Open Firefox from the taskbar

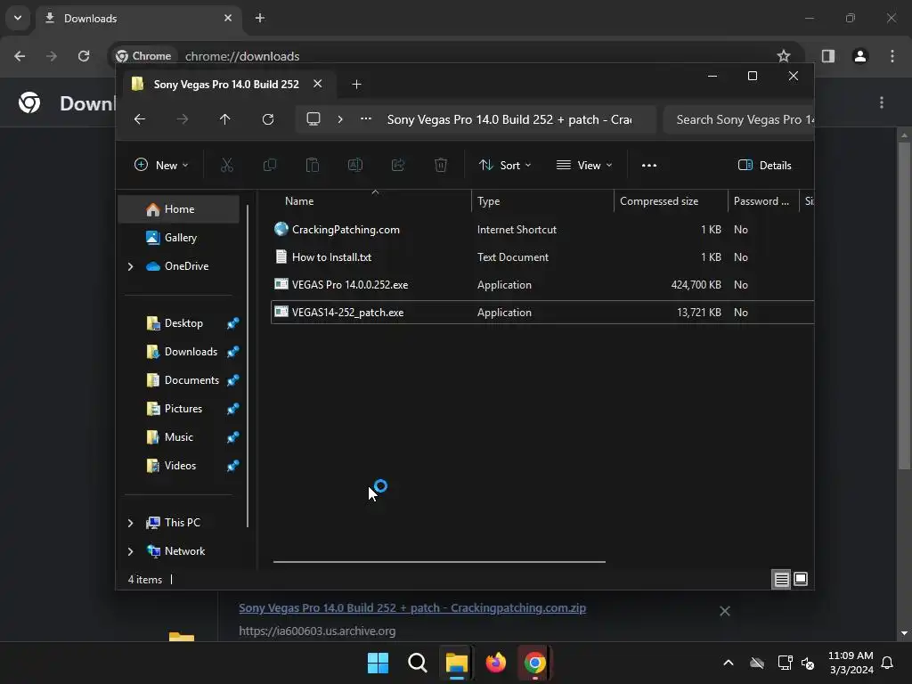coord(495,663)
